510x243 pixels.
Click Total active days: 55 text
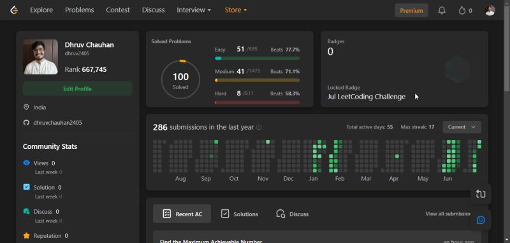point(370,127)
